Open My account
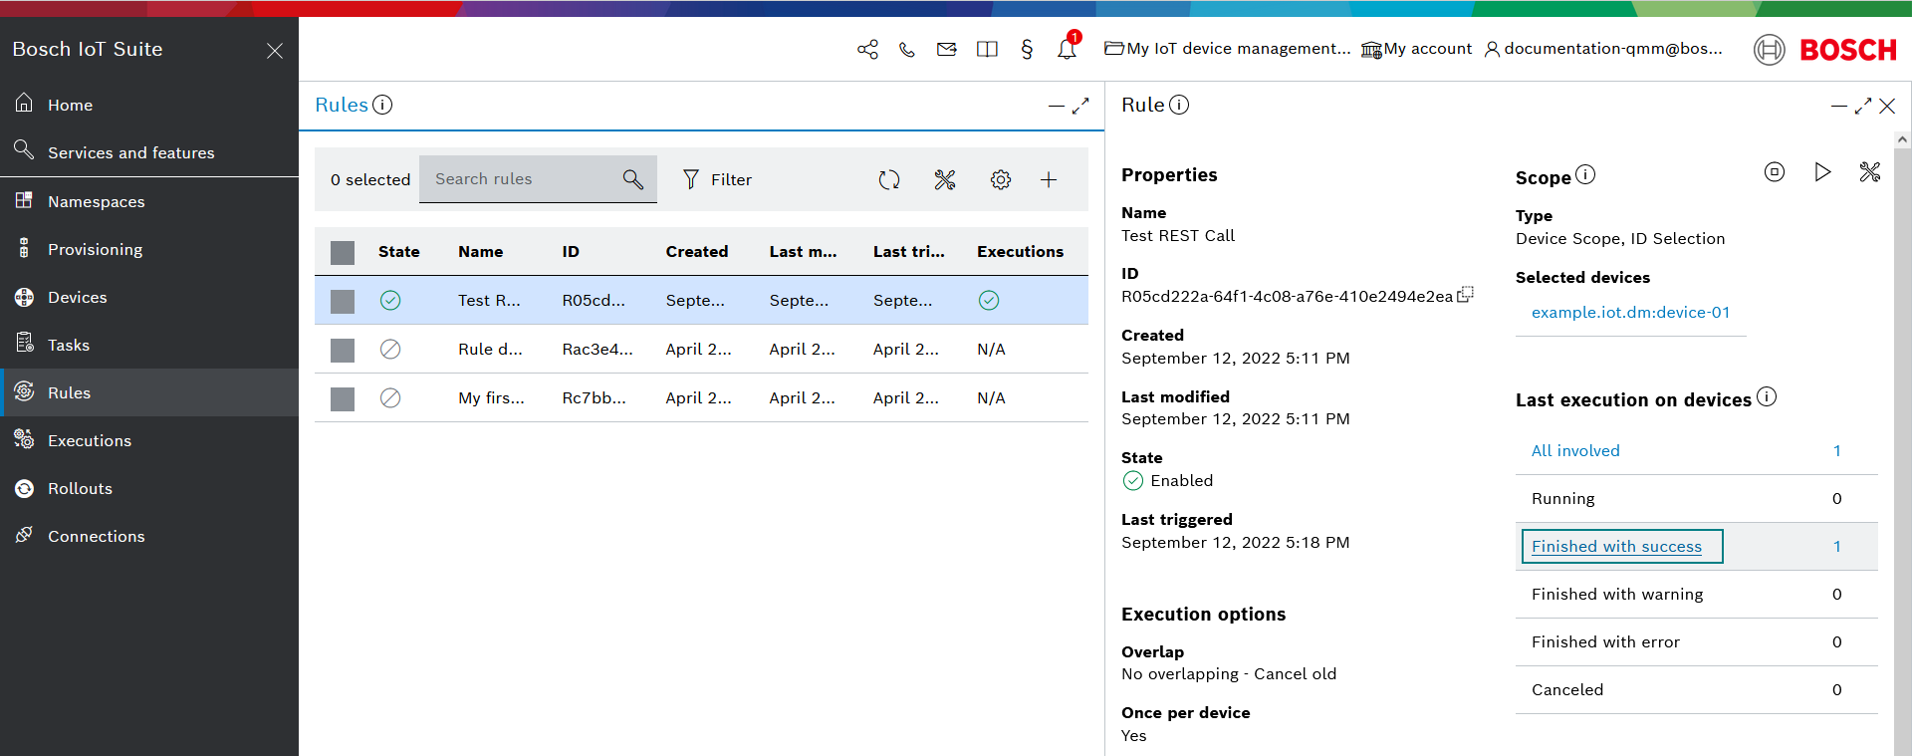The width and height of the screenshot is (1912, 756). coord(1416,49)
